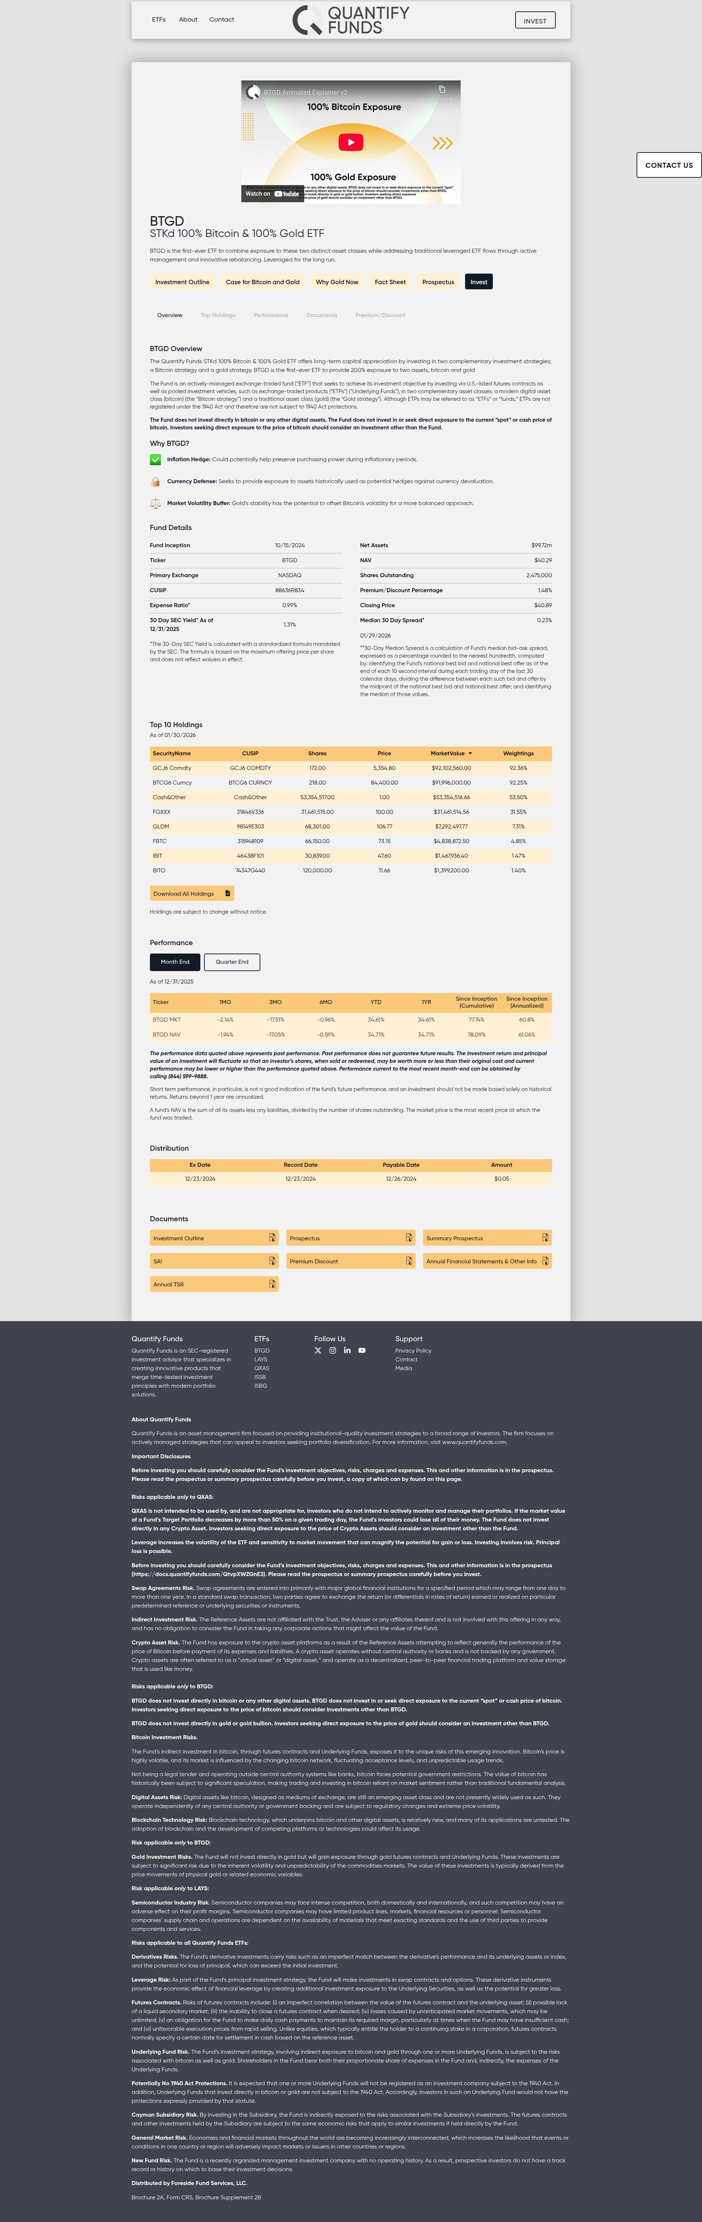Click Case for Bitcoin and Gold button
The image size is (702, 2222).
click(263, 282)
